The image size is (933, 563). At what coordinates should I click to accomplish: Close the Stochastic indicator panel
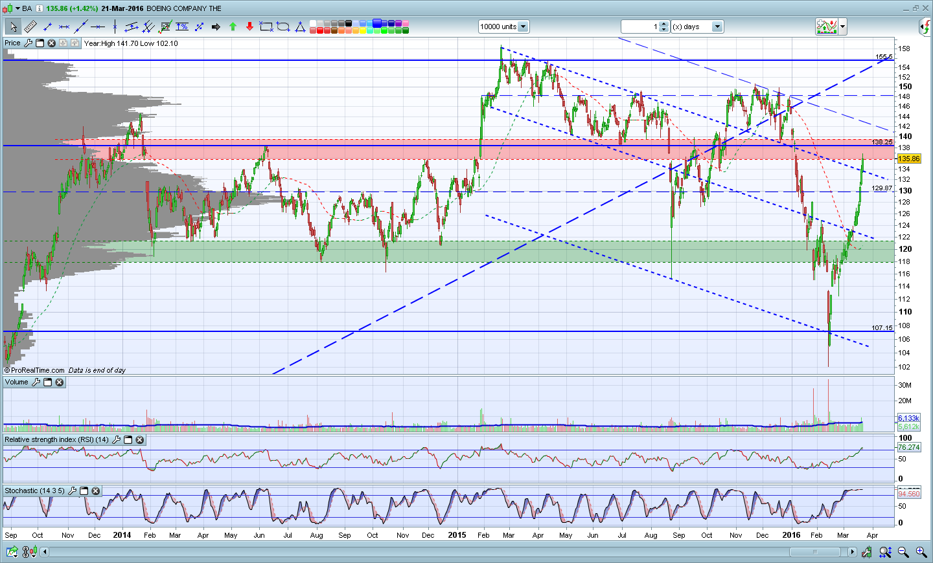[x=96, y=491]
